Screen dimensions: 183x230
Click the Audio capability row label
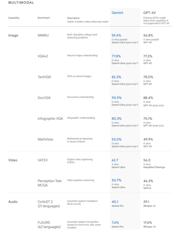(x=13, y=202)
